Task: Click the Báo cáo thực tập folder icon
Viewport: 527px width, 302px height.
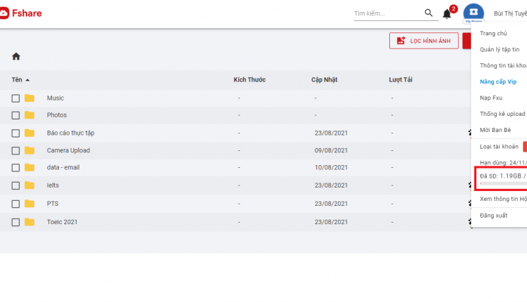Action: [x=30, y=133]
